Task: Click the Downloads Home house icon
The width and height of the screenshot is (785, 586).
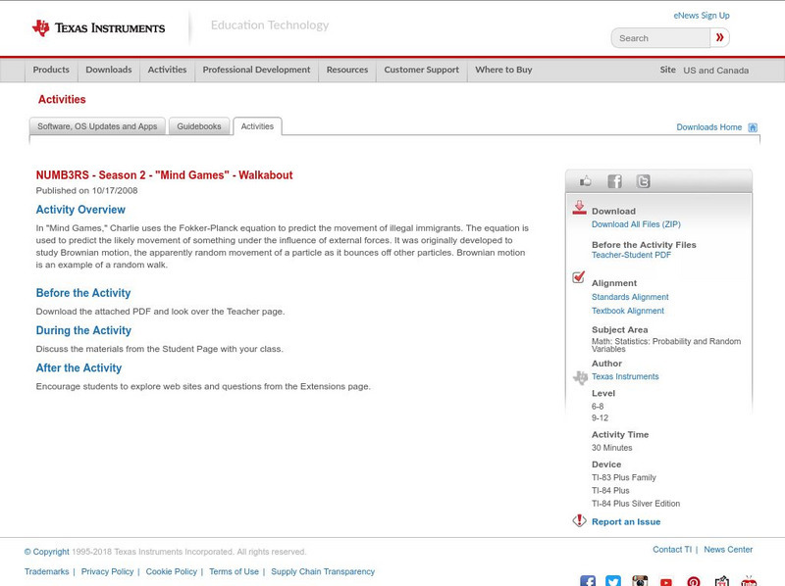Action: click(x=753, y=127)
